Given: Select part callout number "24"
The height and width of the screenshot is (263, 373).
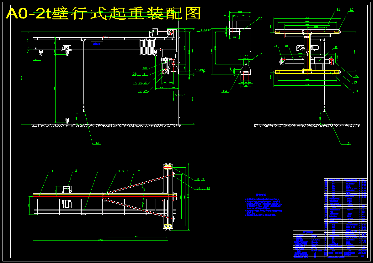Looking at the screenshot, I should click(225, 91).
